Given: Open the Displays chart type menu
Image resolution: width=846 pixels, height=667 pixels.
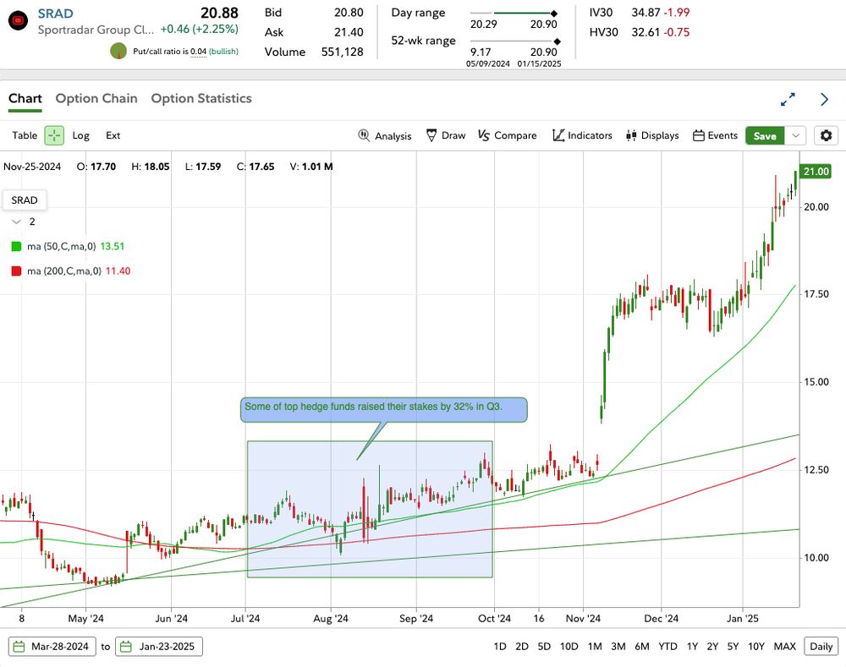Looking at the screenshot, I should [651, 135].
